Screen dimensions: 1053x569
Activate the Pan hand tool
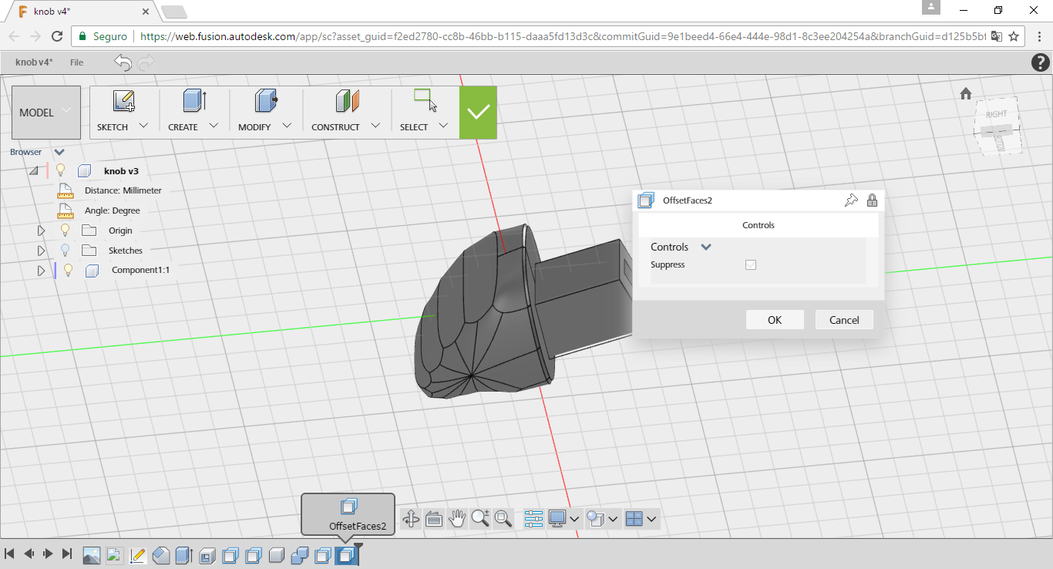(x=457, y=519)
